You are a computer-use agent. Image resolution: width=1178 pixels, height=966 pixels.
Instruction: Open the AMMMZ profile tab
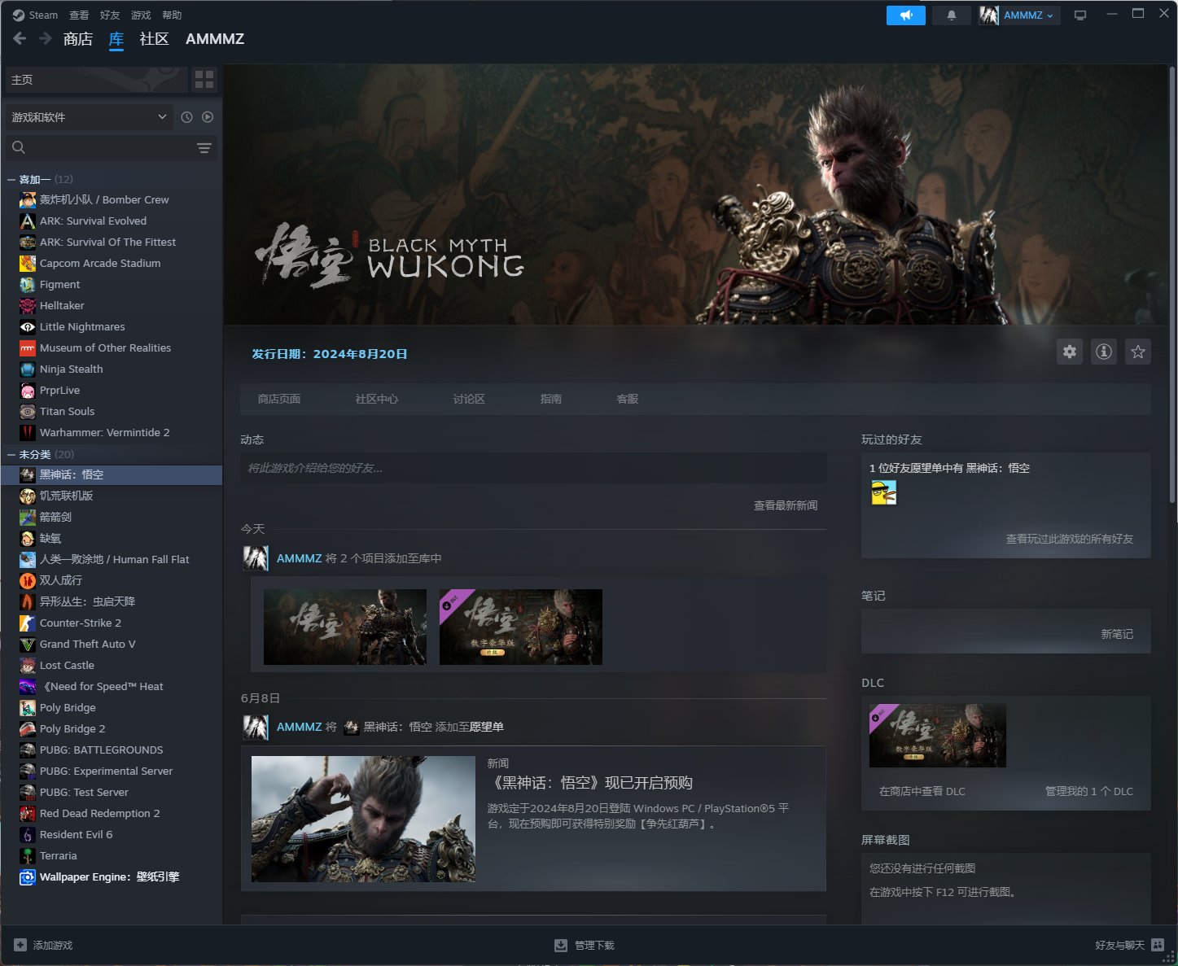click(x=215, y=38)
